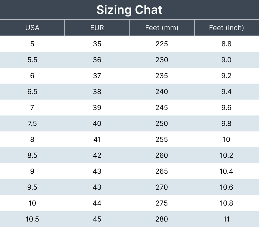Click EUR size 45 cell
The image size is (259, 227).
97,219
